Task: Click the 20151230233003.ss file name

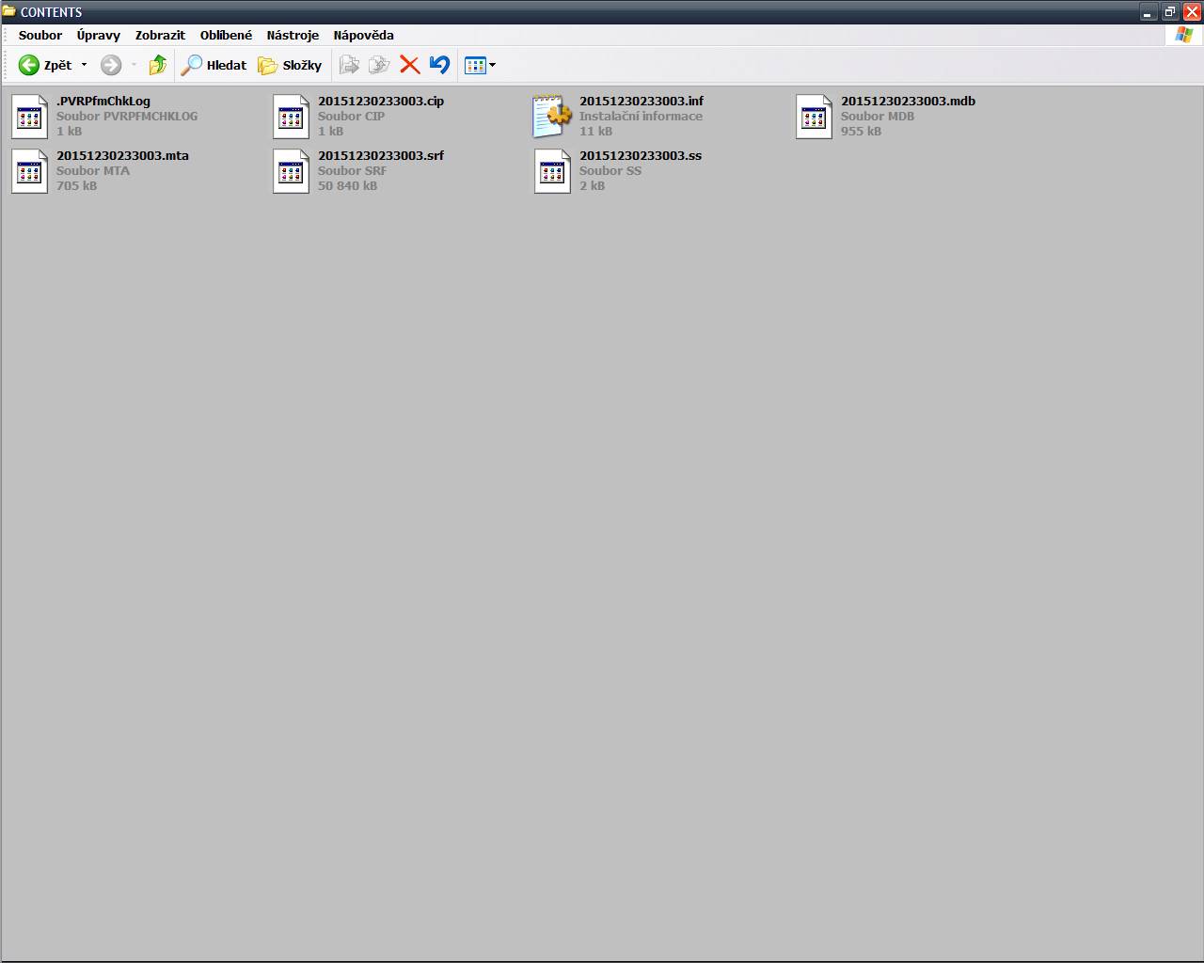Action: (x=641, y=155)
